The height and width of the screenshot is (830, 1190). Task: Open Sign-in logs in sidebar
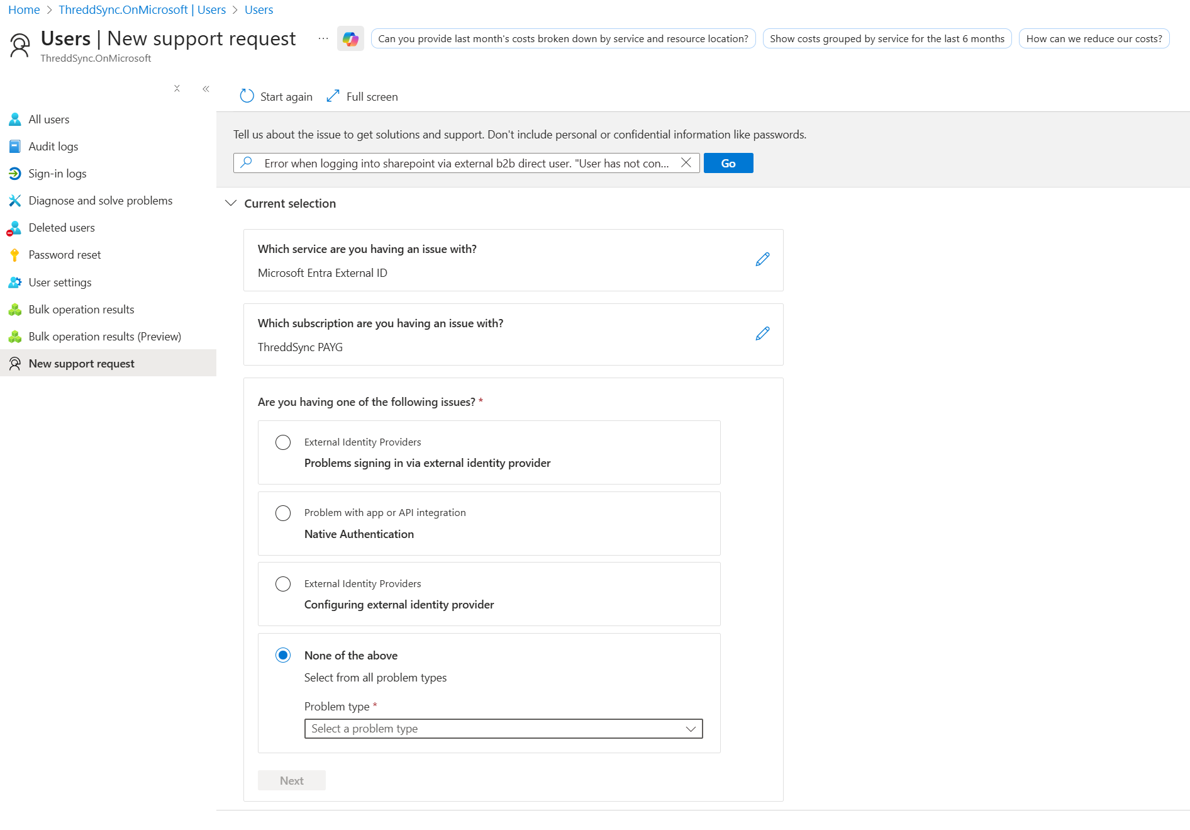coord(57,174)
